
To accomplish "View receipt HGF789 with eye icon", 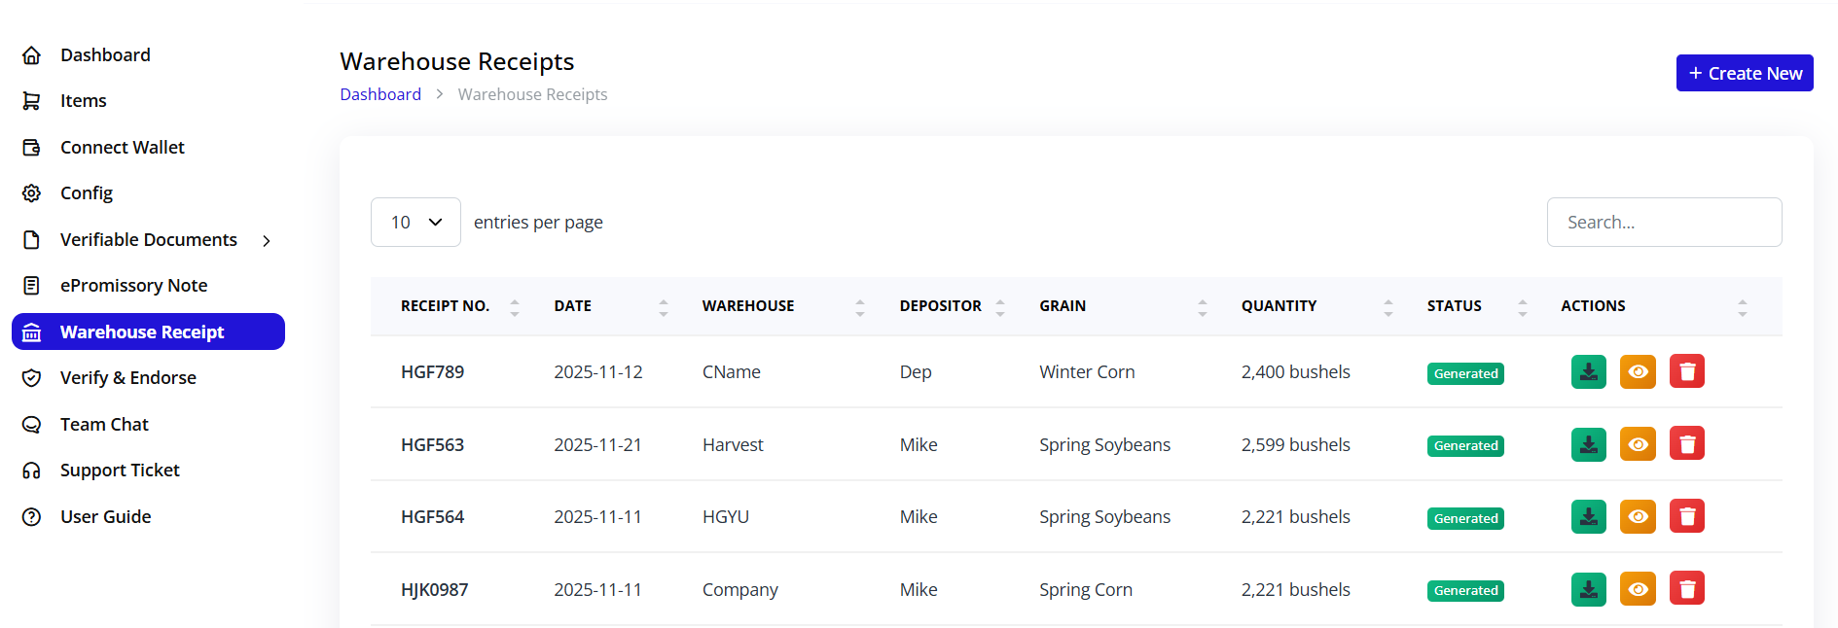I will click(1638, 371).
